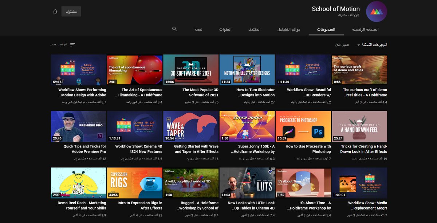The height and width of the screenshot is (223, 437).
Task: Open Adobe Character Animator Workflow Show thumbnail
Action: point(79,70)
